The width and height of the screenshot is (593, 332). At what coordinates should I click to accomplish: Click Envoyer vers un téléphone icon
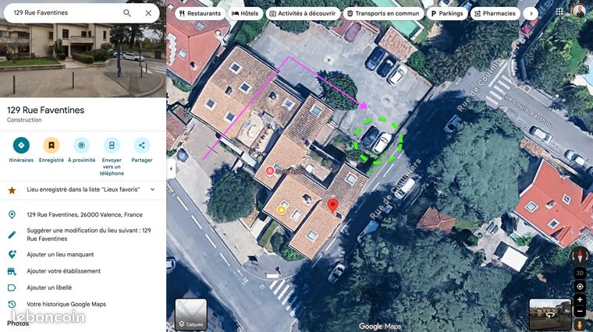(x=112, y=145)
